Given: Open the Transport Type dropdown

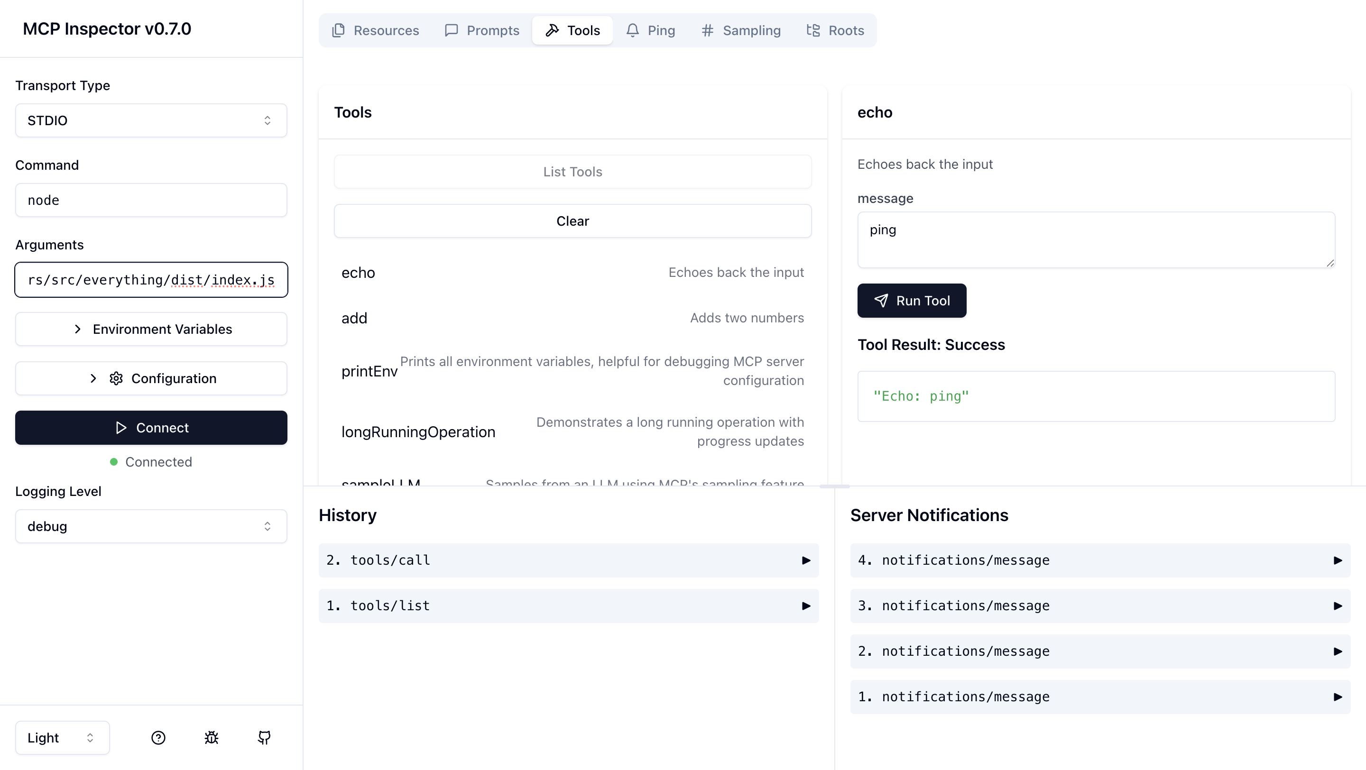Looking at the screenshot, I should 151,120.
